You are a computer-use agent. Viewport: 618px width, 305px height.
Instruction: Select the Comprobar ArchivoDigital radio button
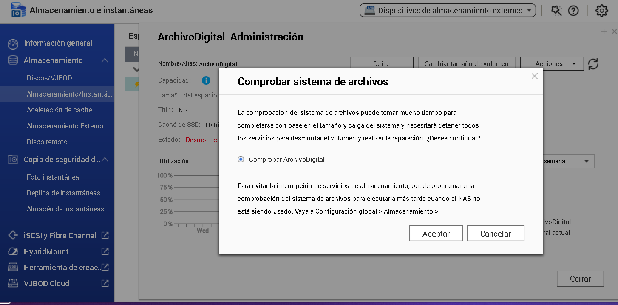tap(241, 160)
